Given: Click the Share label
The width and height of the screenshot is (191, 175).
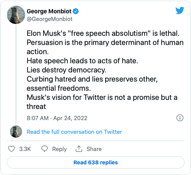Looking at the screenshot, I should tap(94, 149).
